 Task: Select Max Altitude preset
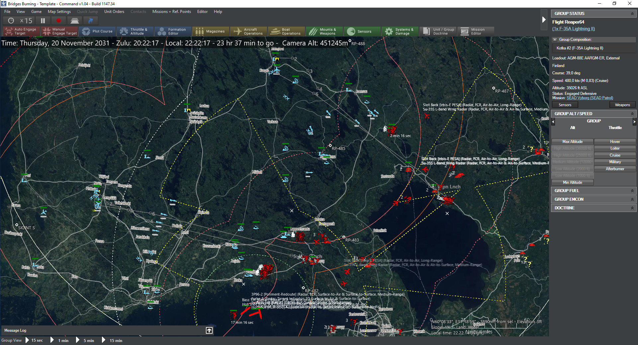572,142
